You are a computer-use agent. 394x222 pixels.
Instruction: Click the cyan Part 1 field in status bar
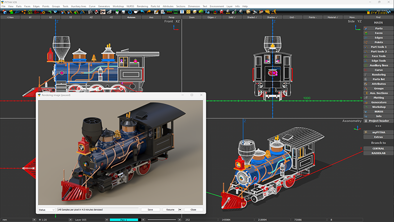click(124, 220)
